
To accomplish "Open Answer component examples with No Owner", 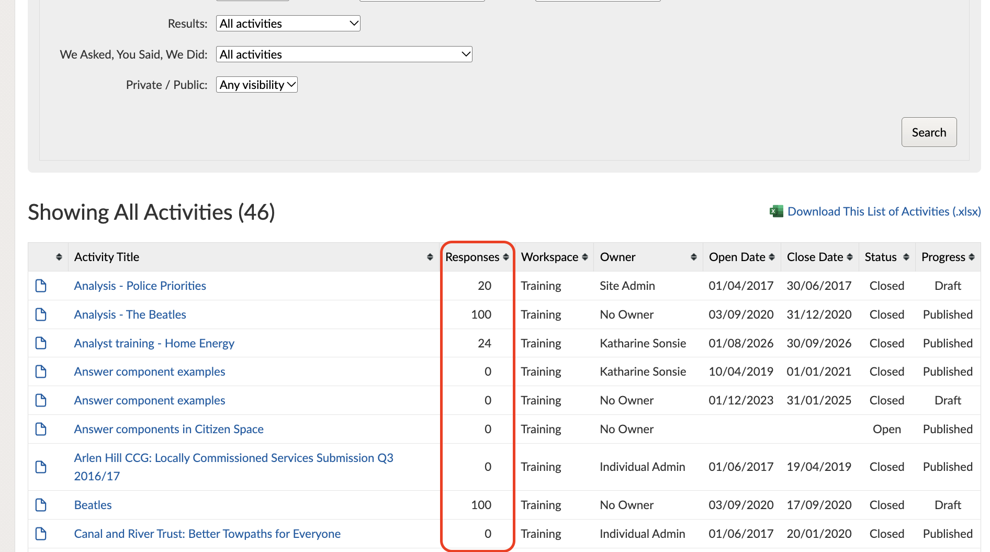I will point(150,400).
